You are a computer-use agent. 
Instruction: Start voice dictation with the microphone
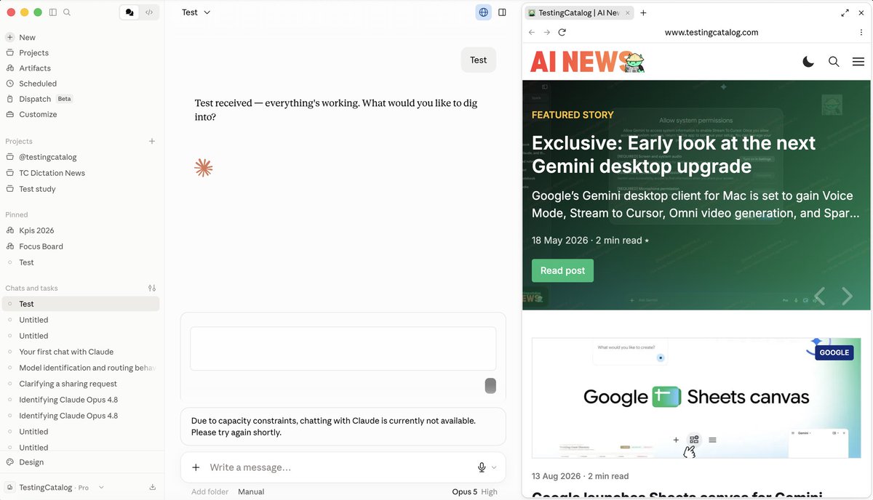(482, 467)
